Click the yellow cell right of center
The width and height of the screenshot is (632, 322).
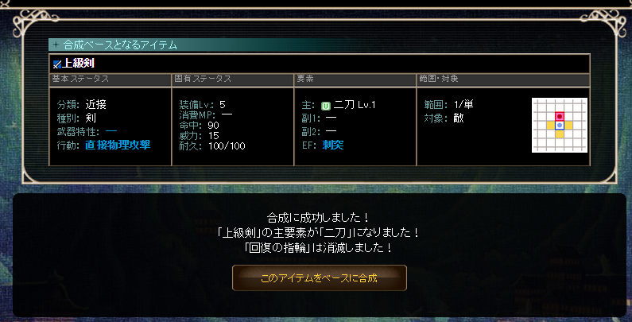(x=568, y=126)
